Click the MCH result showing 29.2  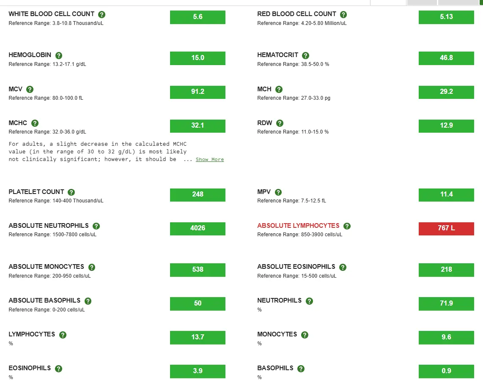pyautogui.click(x=446, y=92)
